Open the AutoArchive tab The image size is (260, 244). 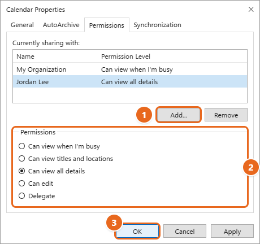pyautogui.click(x=61, y=25)
